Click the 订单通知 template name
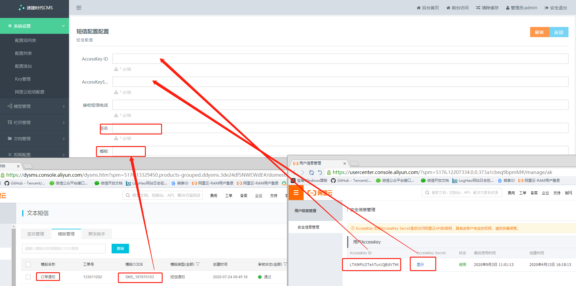The width and height of the screenshot is (576, 286). click(48, 277)
